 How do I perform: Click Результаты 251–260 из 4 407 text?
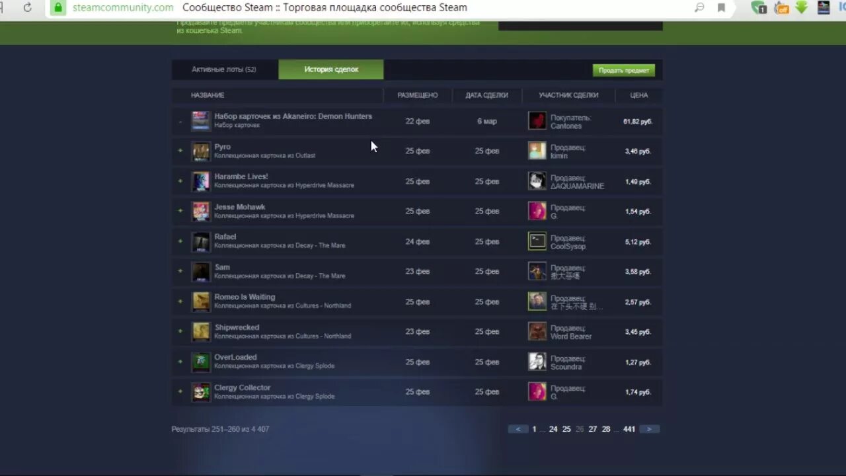pos(220,429)
